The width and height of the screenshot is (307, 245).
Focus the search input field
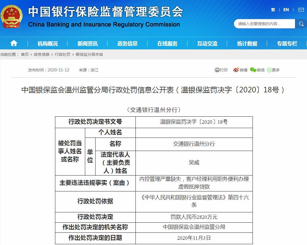coord(265,24)
